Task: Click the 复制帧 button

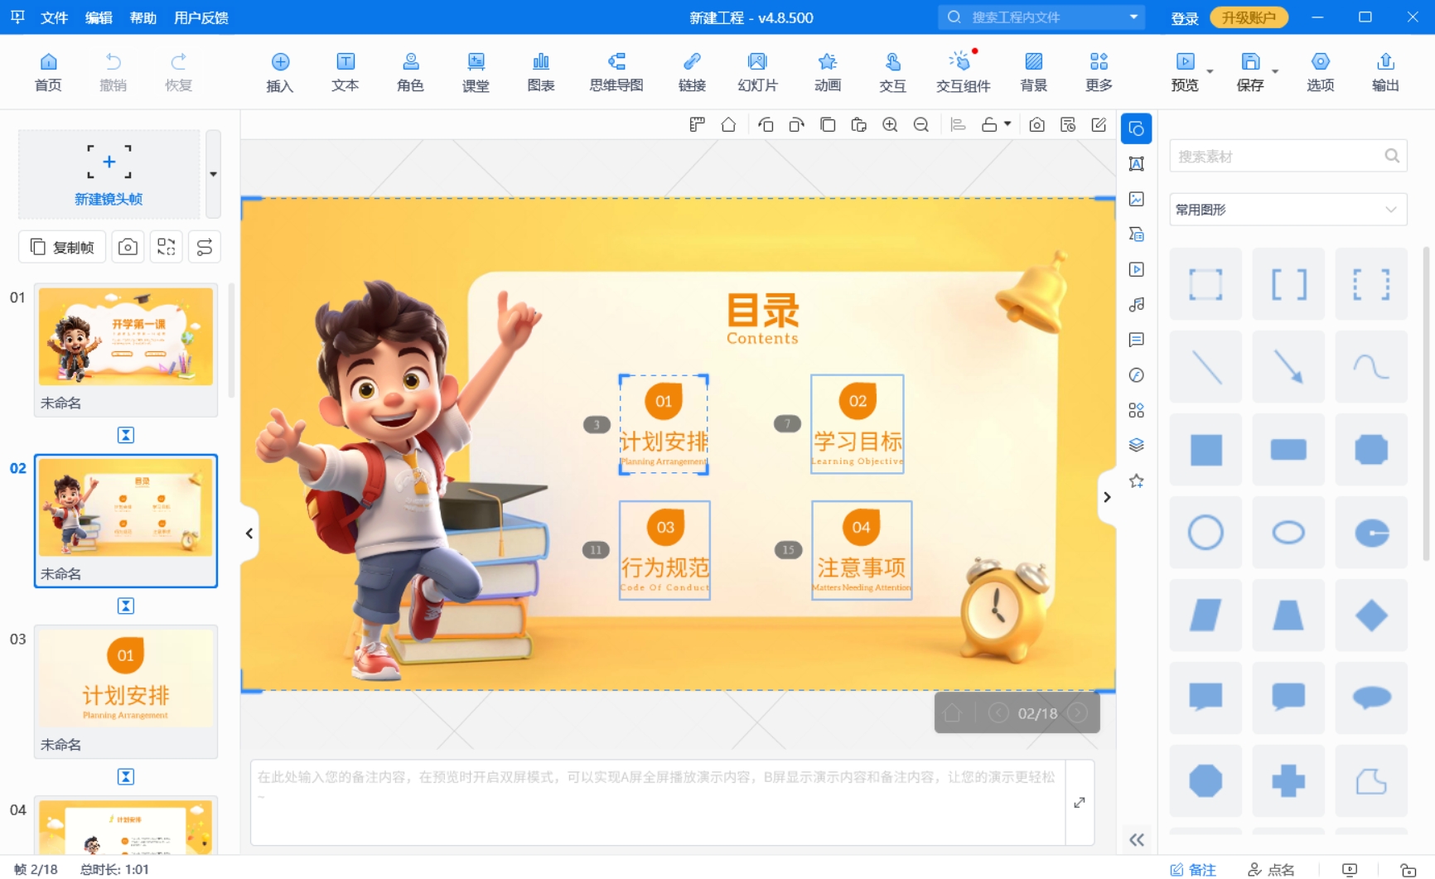Action: [62, 247]
